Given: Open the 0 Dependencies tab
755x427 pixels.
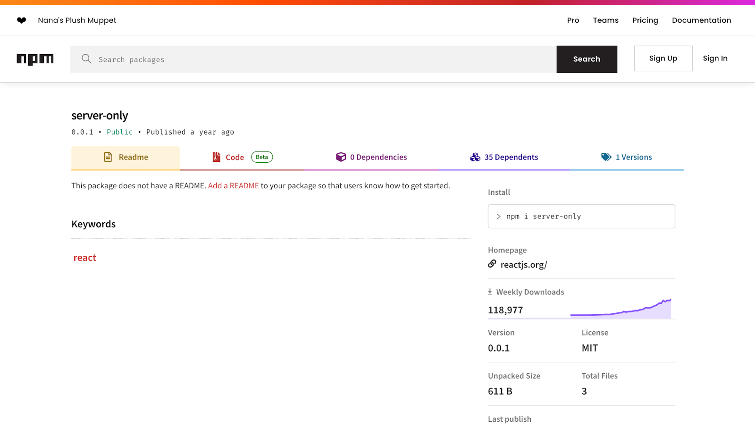Looking at the screenshot, I should click(x=371, y=158).
